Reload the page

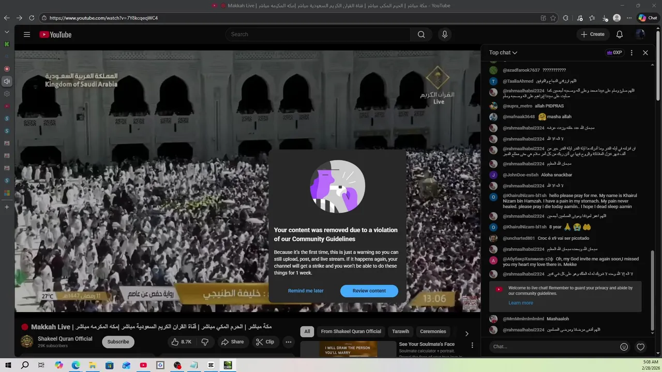(x=32, y=18)
